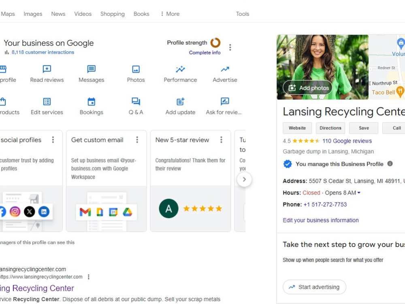Open Read reviews icon

(47, 69)
